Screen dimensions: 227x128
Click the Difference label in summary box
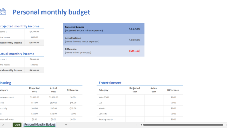71,49
